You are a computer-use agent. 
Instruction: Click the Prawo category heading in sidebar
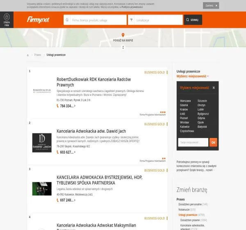coord(180,199)
